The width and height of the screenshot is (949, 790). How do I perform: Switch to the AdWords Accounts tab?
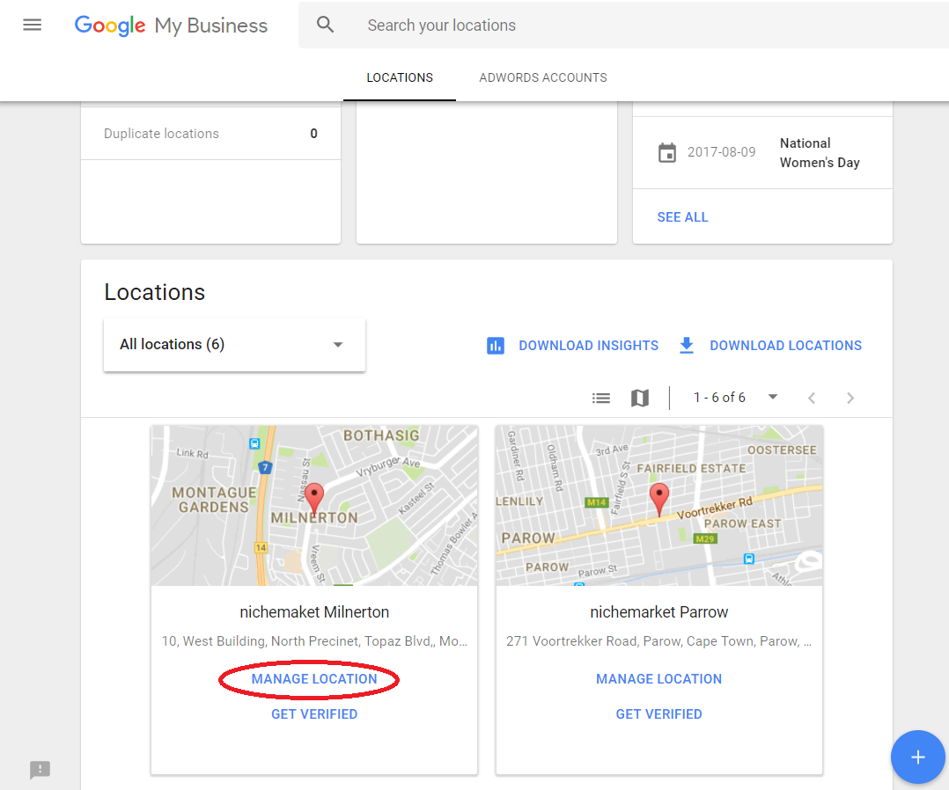(543, 77)
